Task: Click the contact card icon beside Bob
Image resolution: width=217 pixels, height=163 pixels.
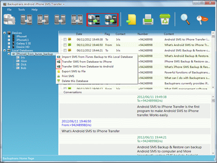Action: [x=18, y=68]
